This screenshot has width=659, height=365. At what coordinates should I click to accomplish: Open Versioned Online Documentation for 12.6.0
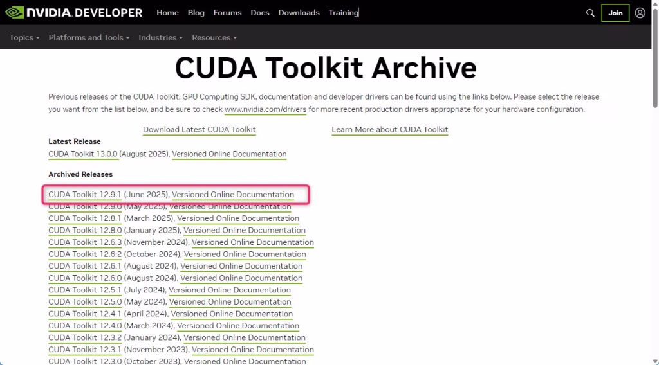(x=241, y=278)
